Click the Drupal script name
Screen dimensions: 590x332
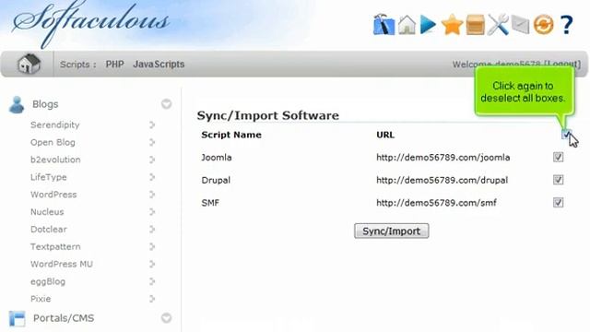click(216, 181)
